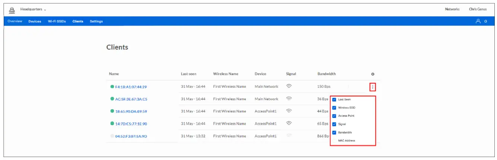497x160 pixels.
Task: Open the Overview tab
Action: tap(15, 22)
